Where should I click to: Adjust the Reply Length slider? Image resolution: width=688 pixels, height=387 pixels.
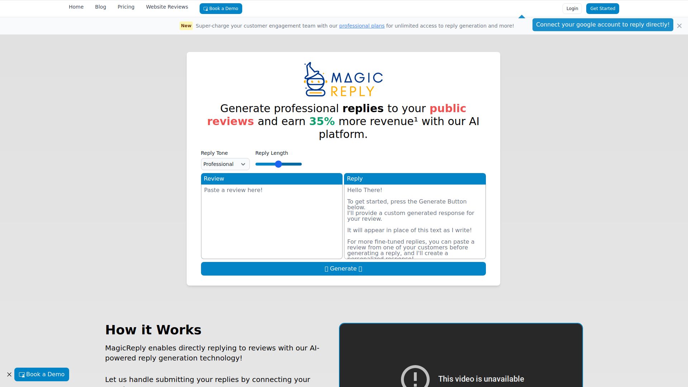point(278,164)
